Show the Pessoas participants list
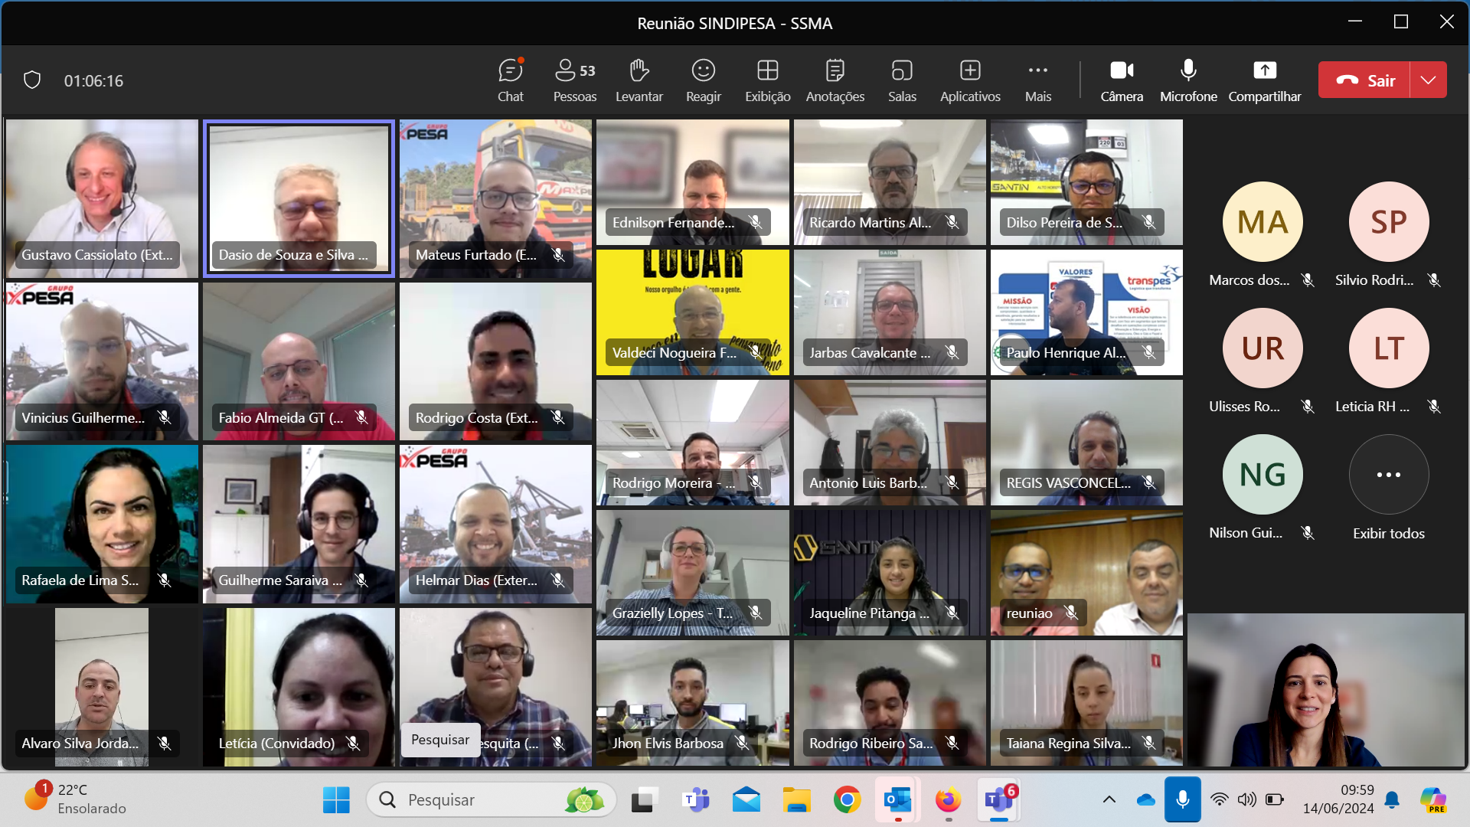 point(574,80)
